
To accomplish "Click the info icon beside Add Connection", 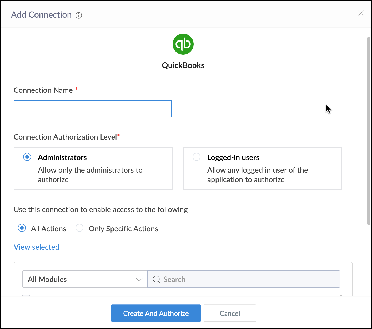I will coord(79,16).
